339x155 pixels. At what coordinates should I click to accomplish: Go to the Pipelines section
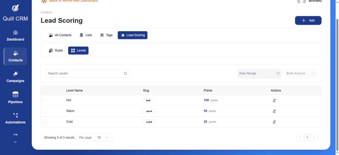coord(15,97)
